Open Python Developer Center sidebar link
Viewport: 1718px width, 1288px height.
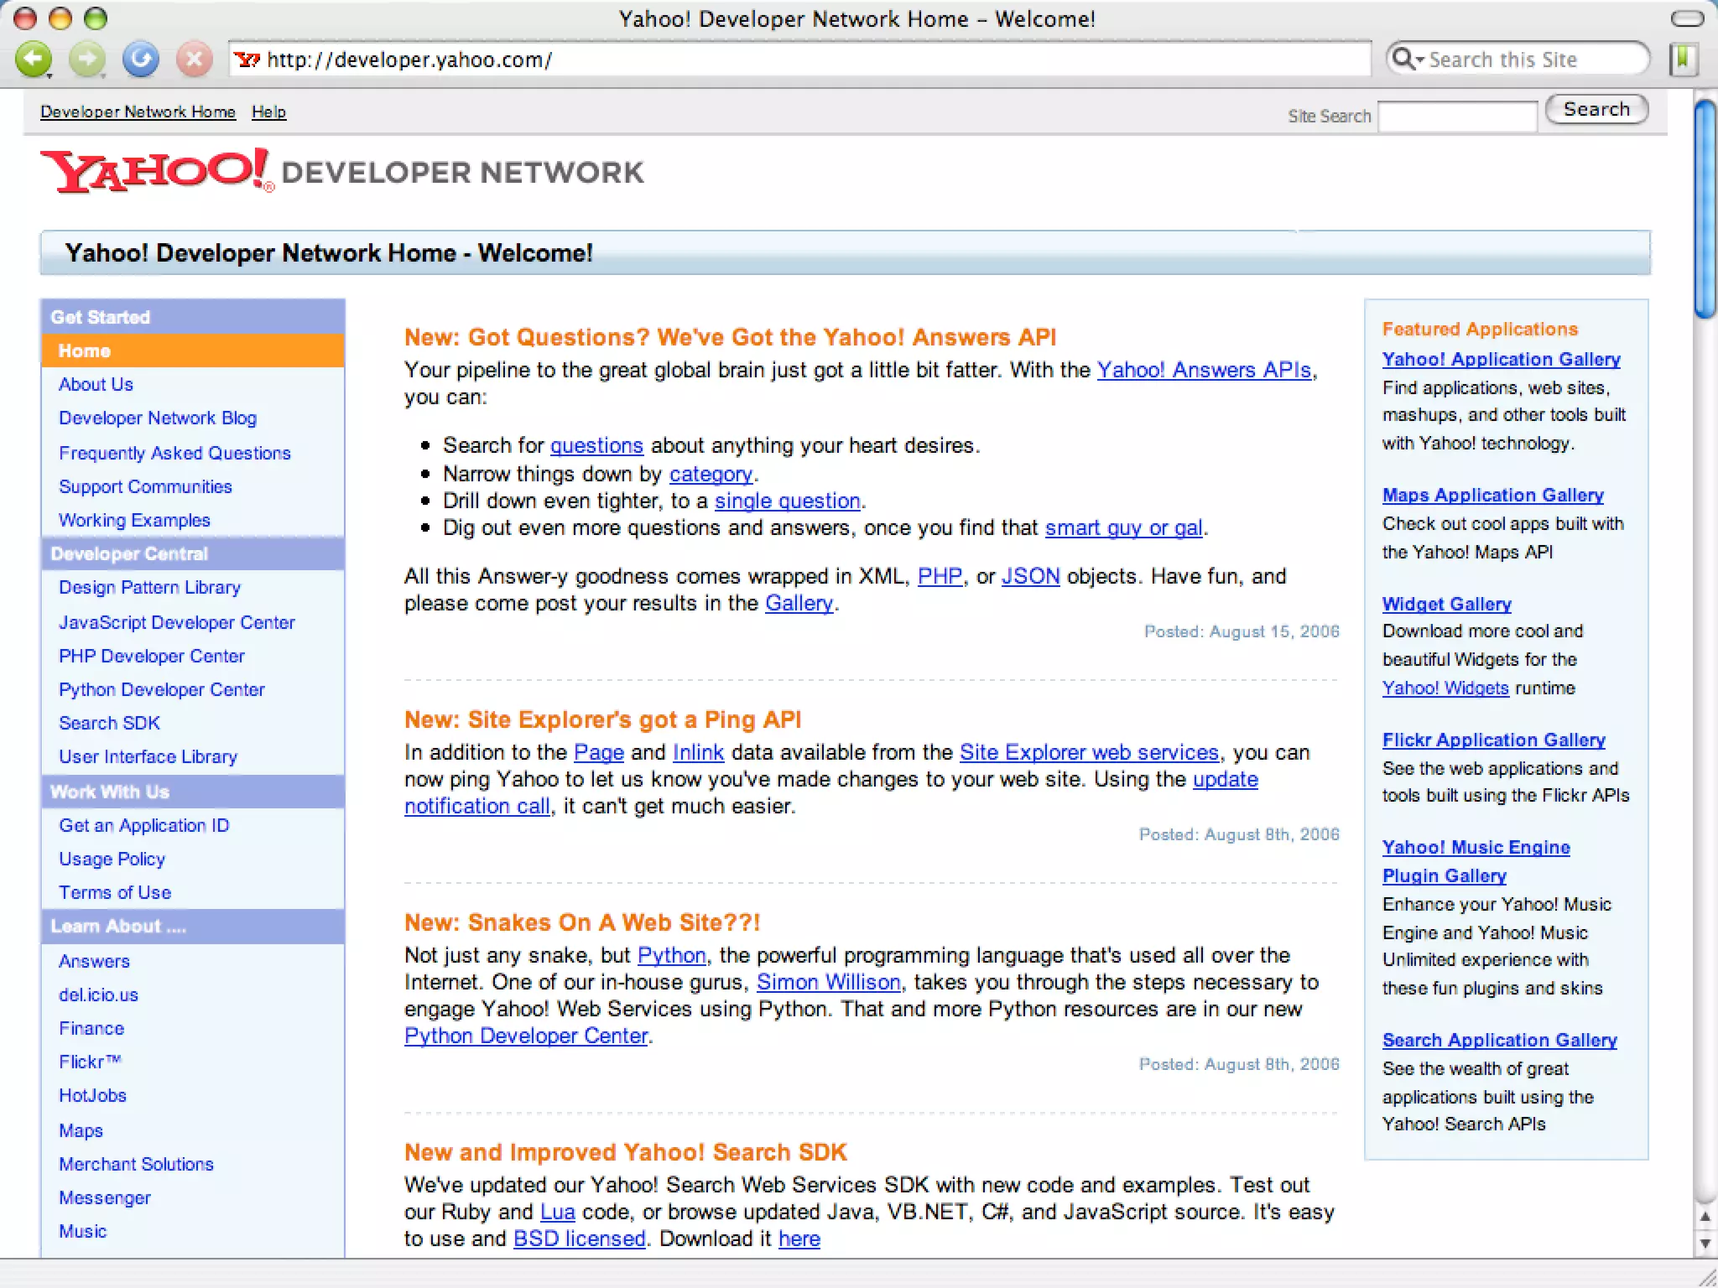point(161,689)
